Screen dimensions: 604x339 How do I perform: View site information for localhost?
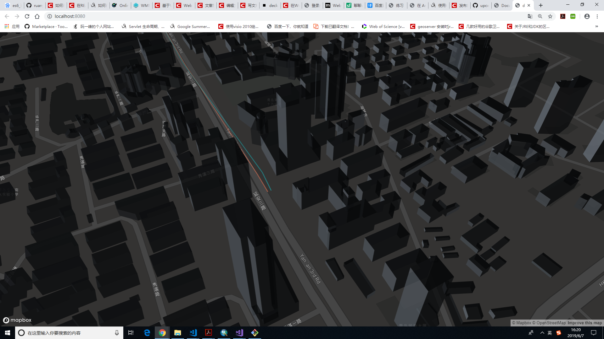point(49,16)
